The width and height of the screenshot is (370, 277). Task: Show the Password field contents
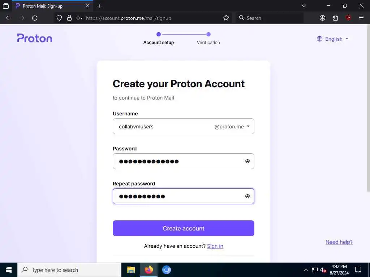click(247, 161)
